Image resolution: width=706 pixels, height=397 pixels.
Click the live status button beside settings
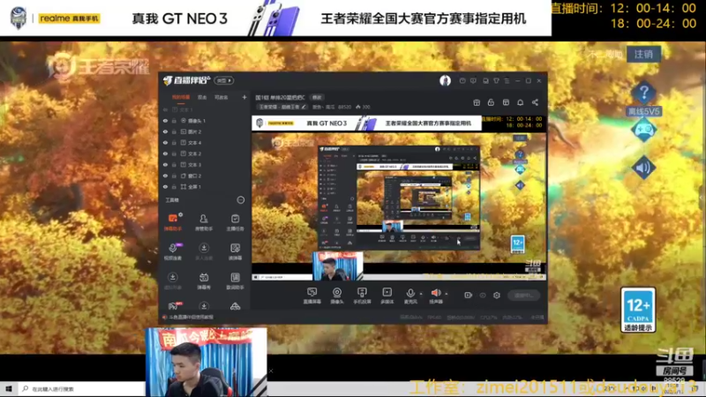click(x=523, y=296)
